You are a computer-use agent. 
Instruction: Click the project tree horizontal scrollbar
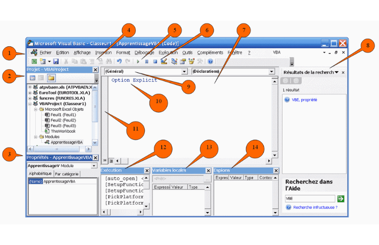coord(60,149)
